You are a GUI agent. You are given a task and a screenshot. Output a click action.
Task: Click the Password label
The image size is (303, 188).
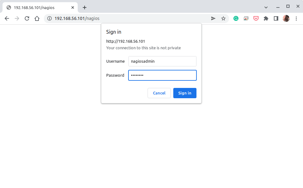tap(115, 75)
